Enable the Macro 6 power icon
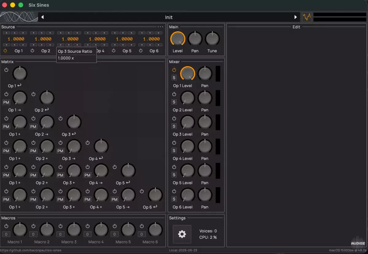368x254 pixels. point(142,226)
